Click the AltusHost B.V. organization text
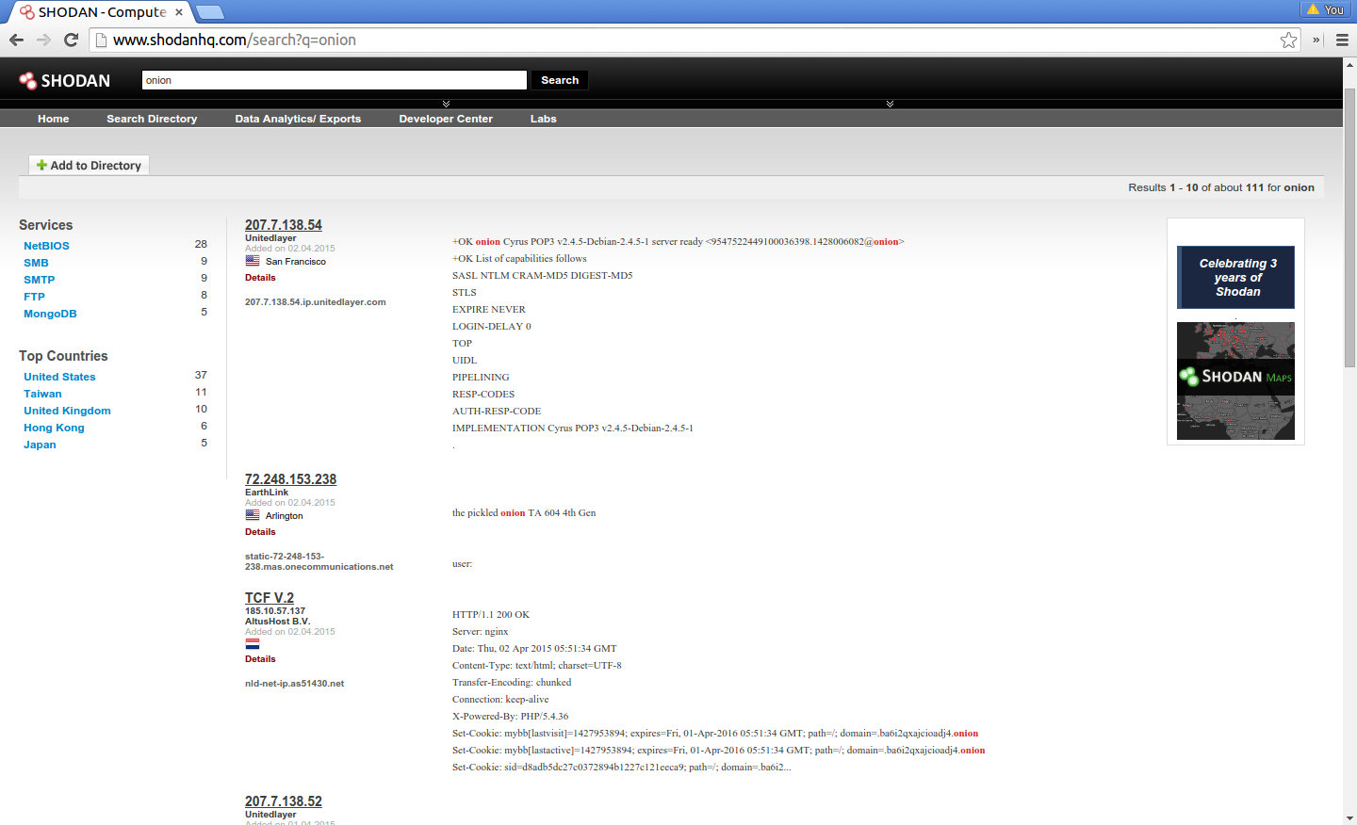Viewport: 1357px width, 825px height. click(x=277, y=622)
